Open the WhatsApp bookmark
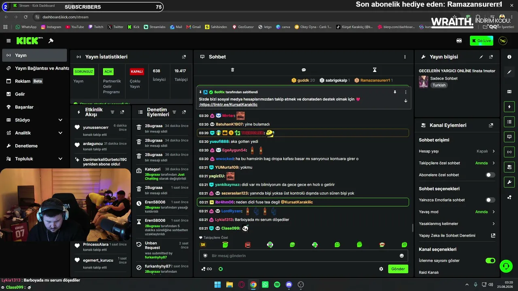Viewport: 518px width, 291px height. point(26,27)
